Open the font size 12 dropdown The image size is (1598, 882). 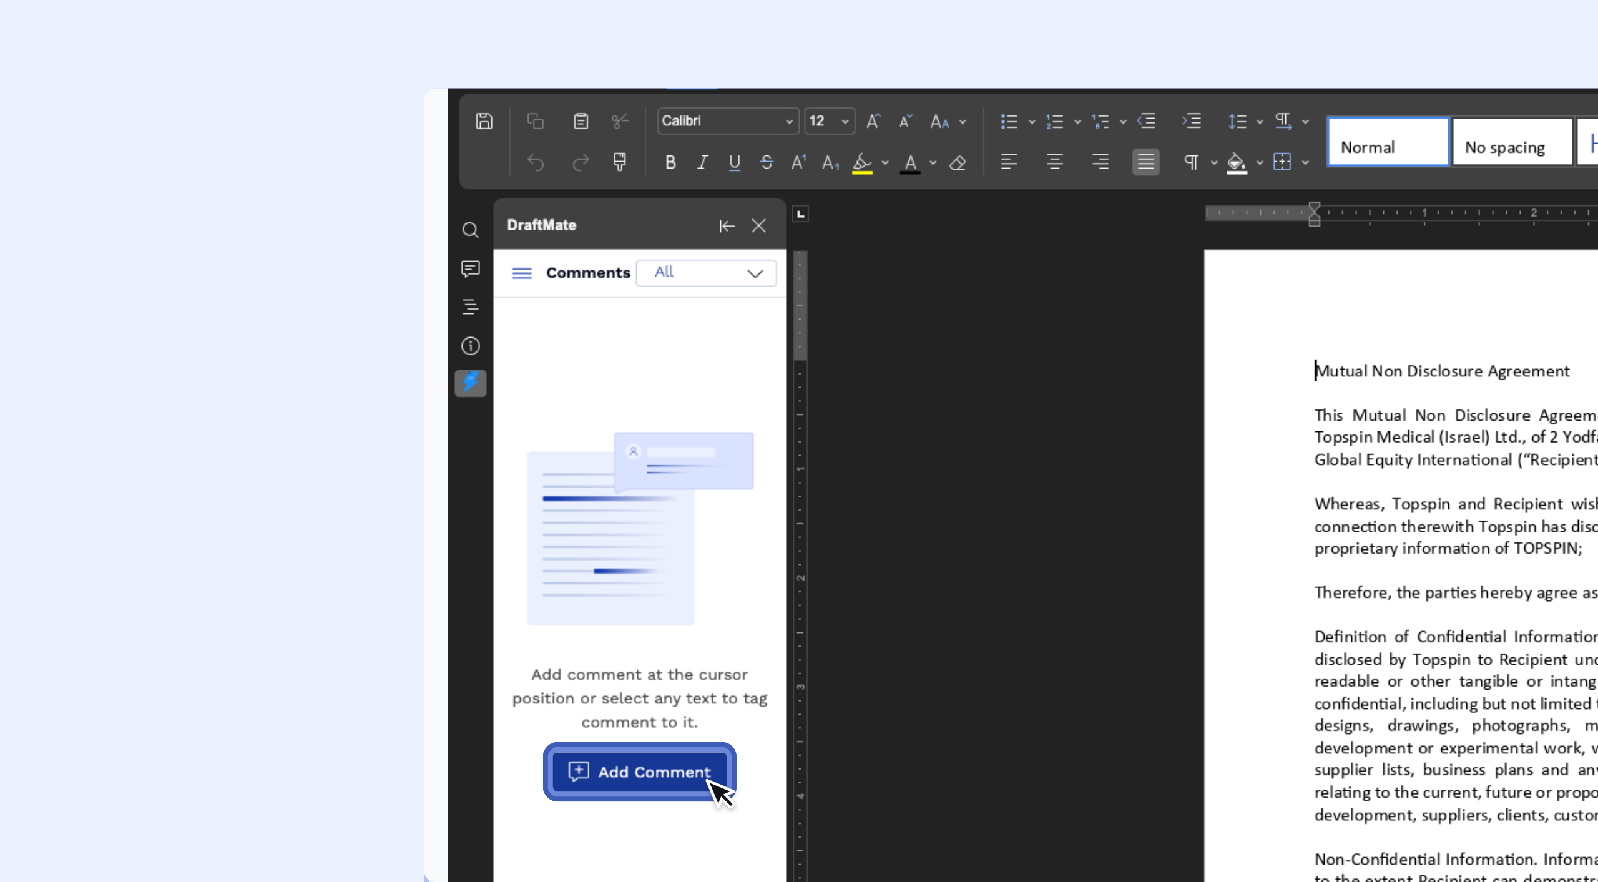(830, 121)
